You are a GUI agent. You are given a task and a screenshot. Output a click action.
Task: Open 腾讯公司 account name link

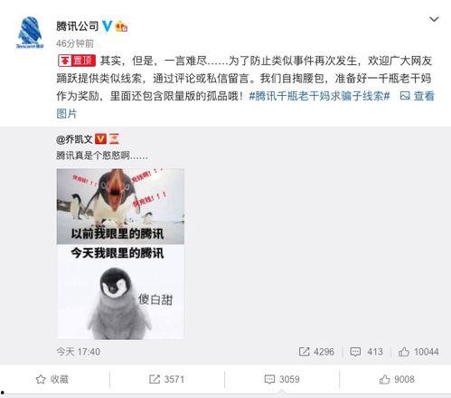(x=78, y=26)
